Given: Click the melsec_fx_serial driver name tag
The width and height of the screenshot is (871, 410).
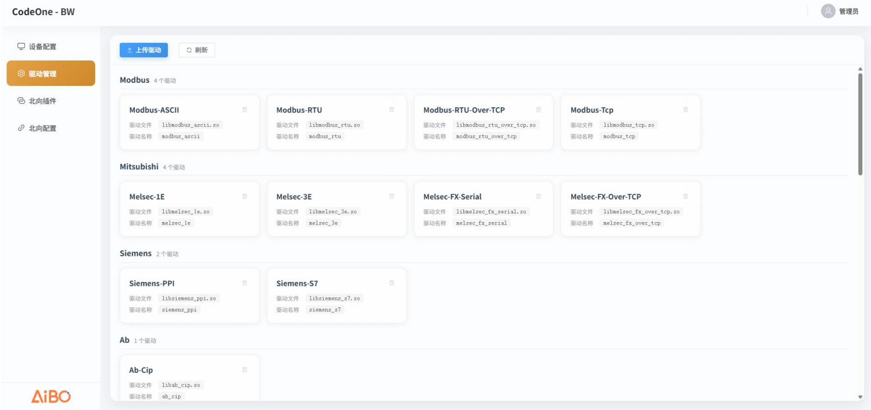Looking at the screenshot, I should coord(482,223).
